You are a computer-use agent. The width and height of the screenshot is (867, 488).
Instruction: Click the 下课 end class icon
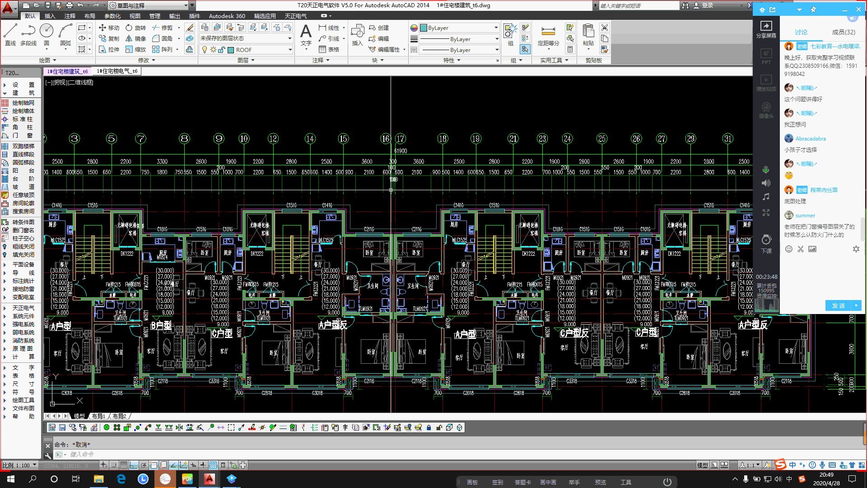click(766, 244)
